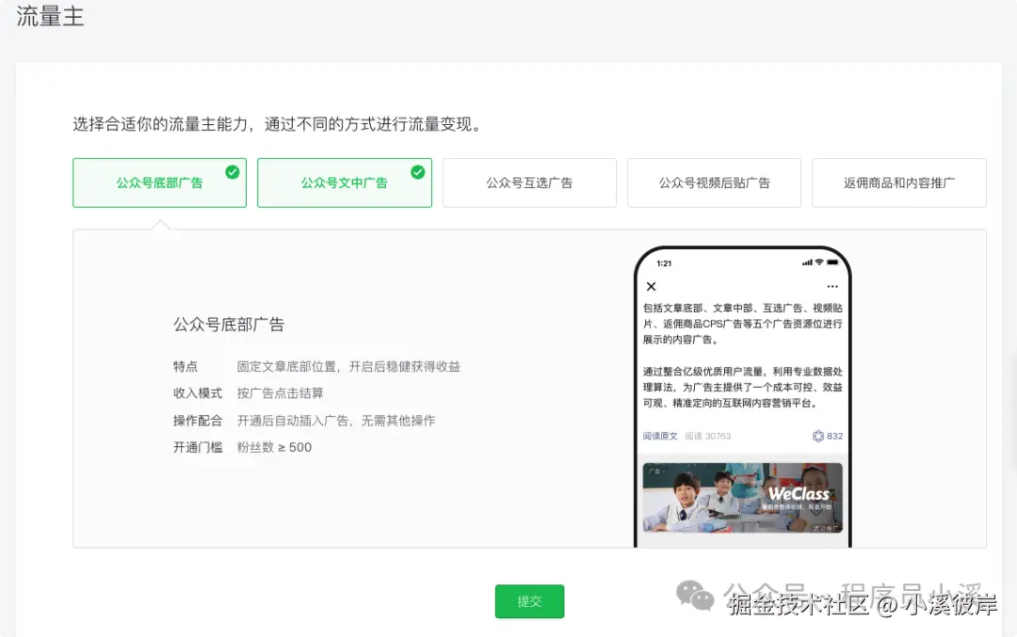Switch to the 公众号底部广告 tab
The height and width of the screenshot is (637, 1017).
(x=159, y=183)
